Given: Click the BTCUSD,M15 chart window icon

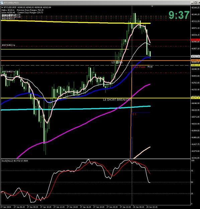Looking at the screenshot, I should [2, 3].
